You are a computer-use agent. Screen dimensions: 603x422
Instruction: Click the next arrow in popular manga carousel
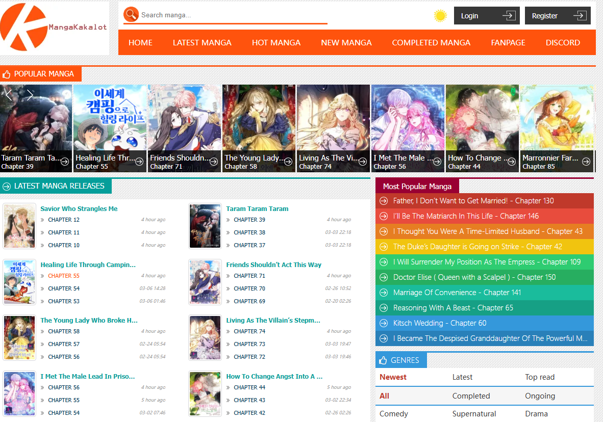pos(30,95)
